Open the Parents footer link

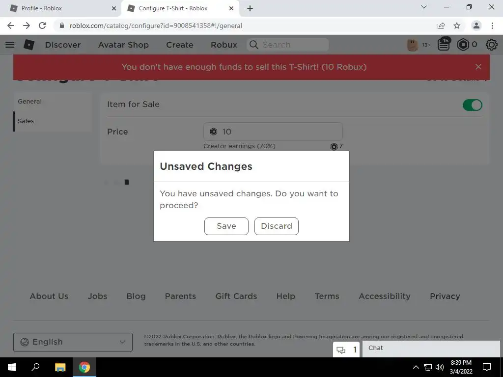click(x=180, y=296)
